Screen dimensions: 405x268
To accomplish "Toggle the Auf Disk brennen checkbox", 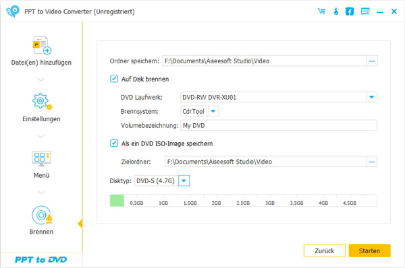I will tap(114, 79).
